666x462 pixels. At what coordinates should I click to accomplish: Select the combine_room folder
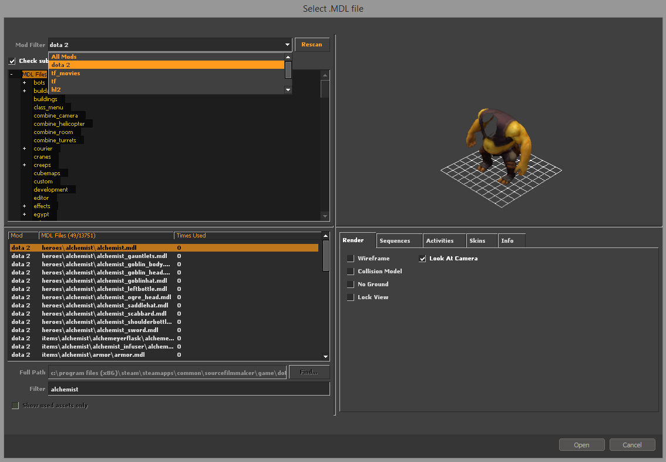(x=53, y=132)
